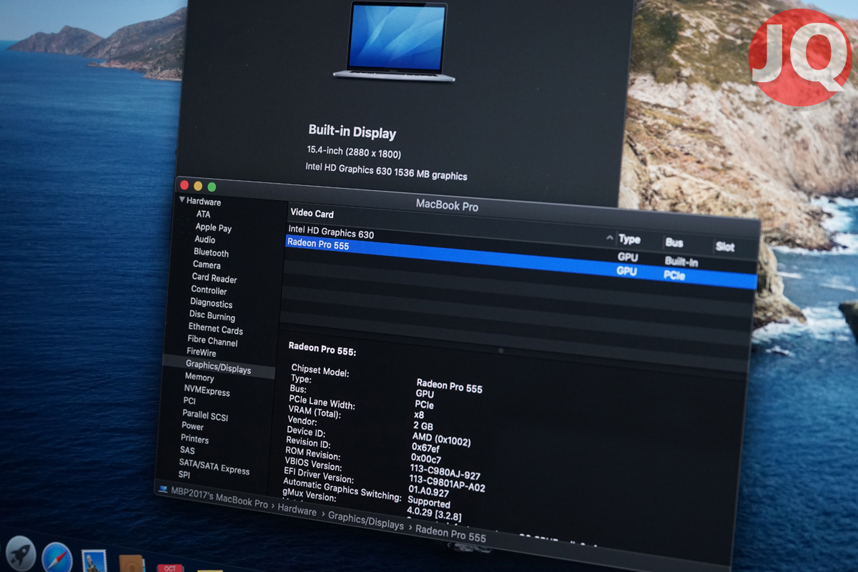Viewport: 858px width, 572px height.
Task: Select Graphics/Displays in the sidebar
Action: pos(219,368)
